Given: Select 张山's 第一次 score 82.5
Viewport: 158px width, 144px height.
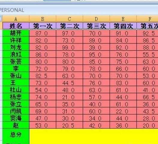Looking at the screenshot, I should coord(43,75).
